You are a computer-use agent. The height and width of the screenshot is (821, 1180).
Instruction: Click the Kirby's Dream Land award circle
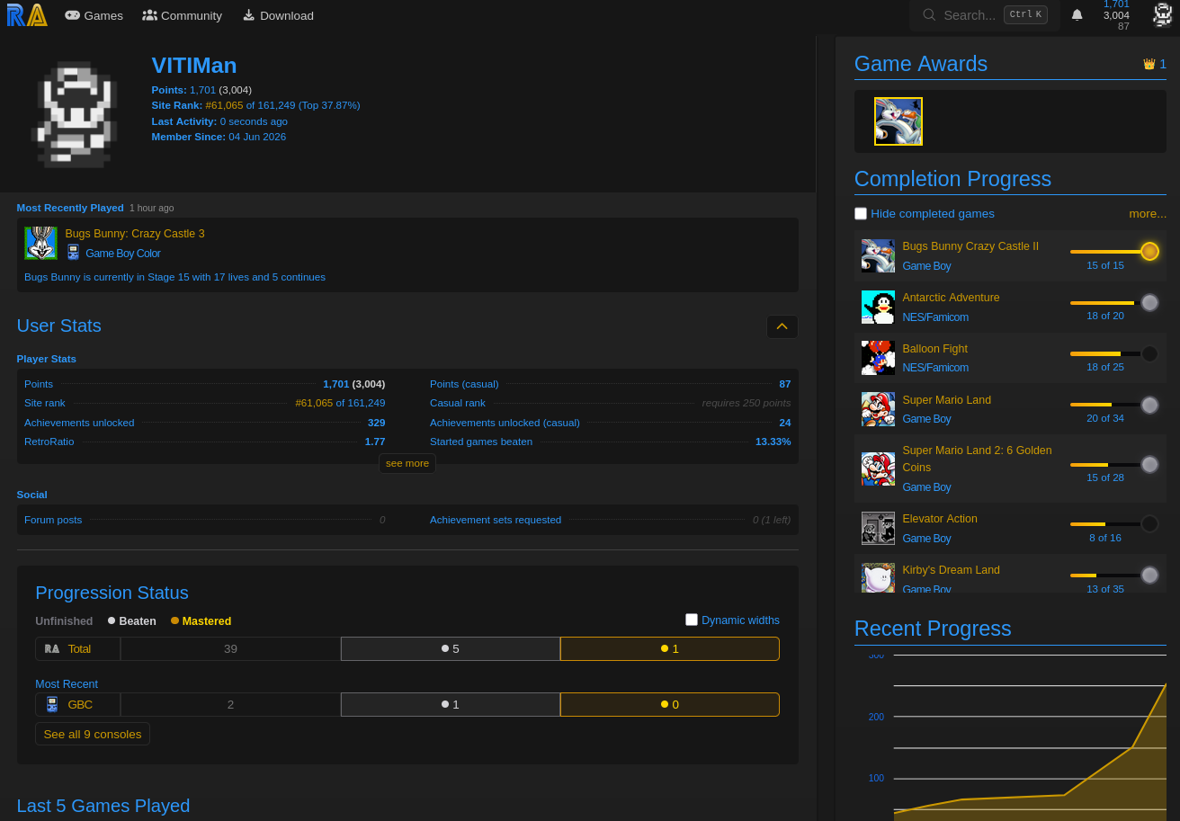[x=1149, y=576]
